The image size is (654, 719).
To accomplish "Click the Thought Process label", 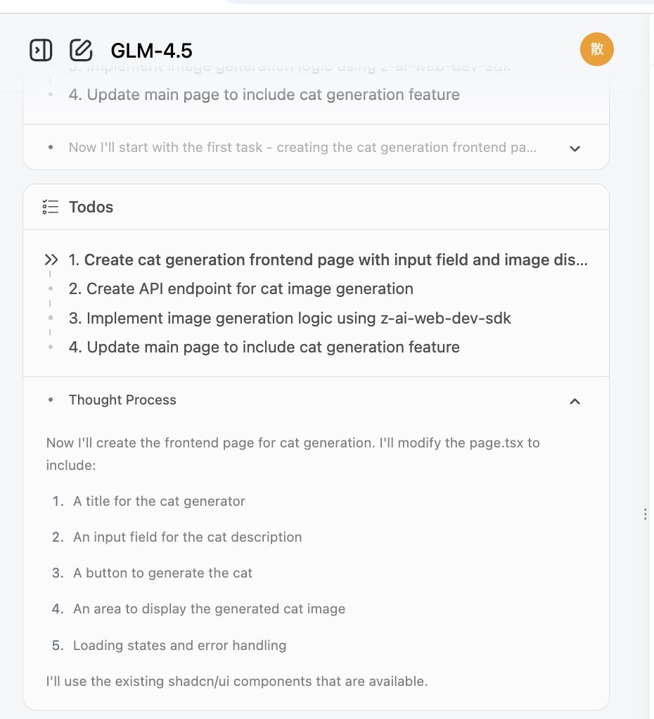I will (122, 400).
